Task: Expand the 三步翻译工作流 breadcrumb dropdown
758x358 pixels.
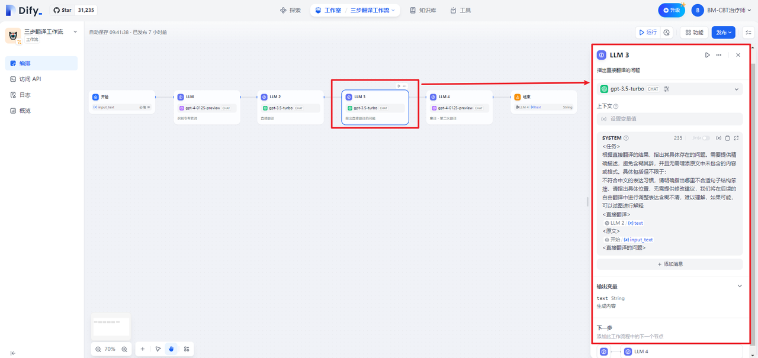Action: point(374,10)
